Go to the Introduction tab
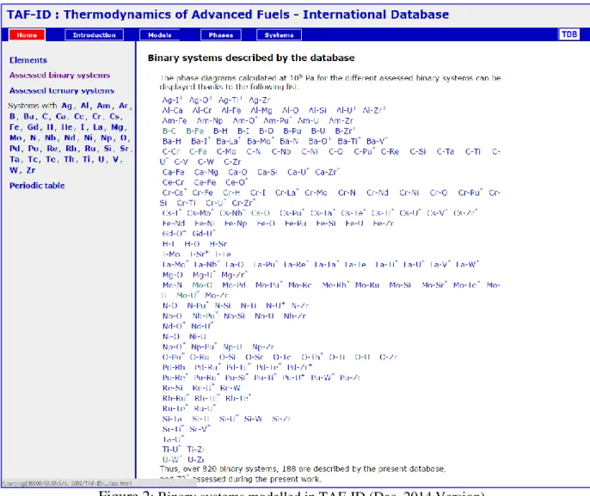 tap(94, 35)
